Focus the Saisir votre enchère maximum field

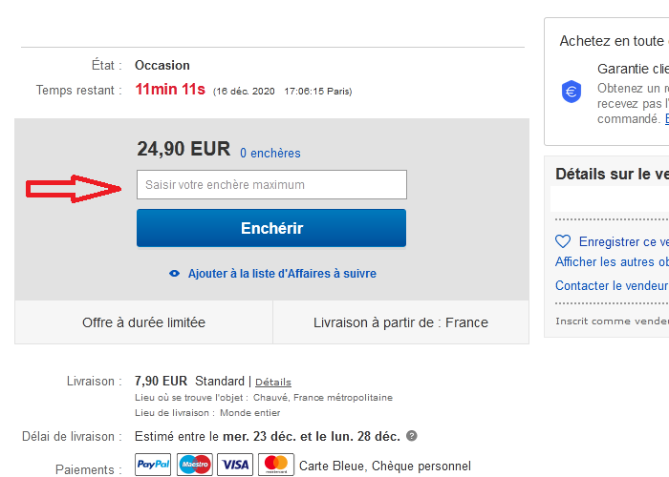tap(271, 184)
